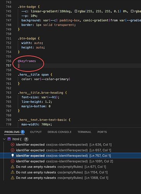The image size is (141, 194).
Task: Click .hero__text.brxe-text-basic selector on line 769
Action: pyautogui.click(x=42, y=120)
